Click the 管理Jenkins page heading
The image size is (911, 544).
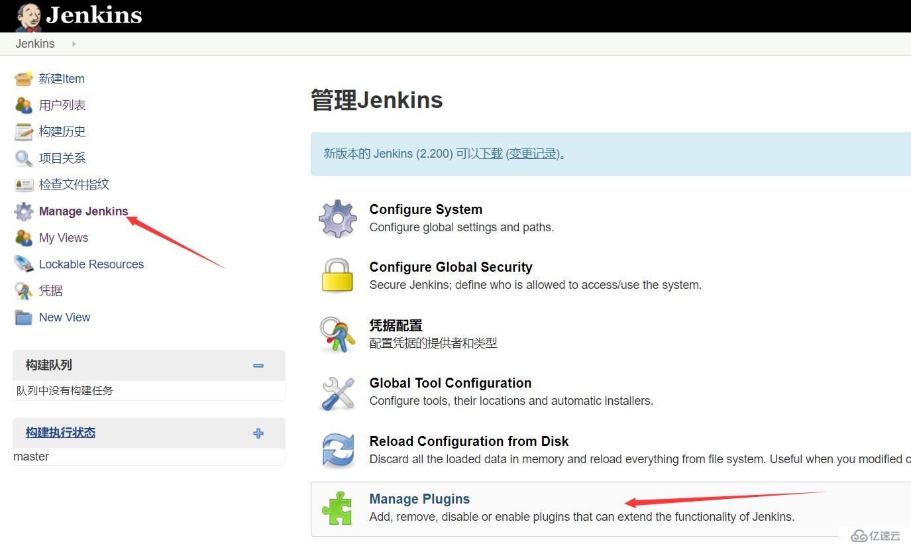[377, 100]
